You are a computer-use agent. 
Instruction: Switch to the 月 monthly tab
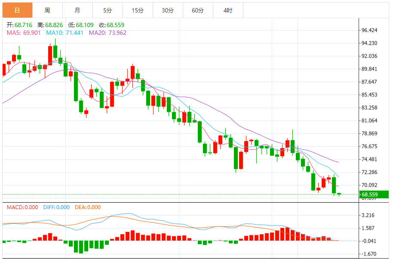click(x=77, y=10)
